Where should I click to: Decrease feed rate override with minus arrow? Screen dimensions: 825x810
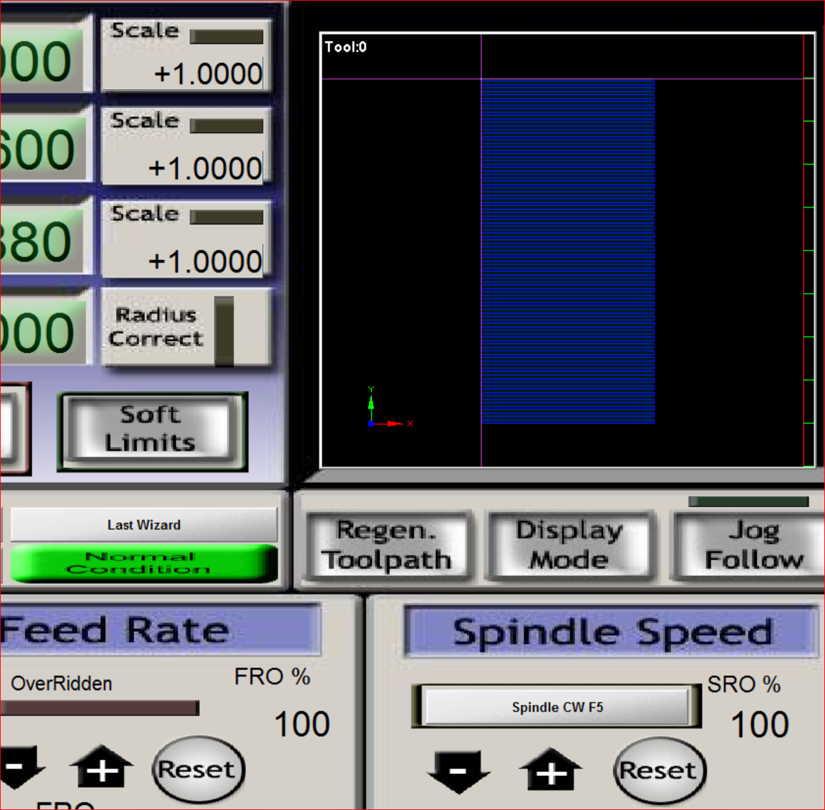(20, 768)
